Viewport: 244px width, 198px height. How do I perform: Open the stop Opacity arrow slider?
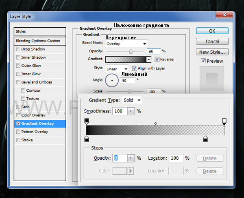tap(131, 158)
